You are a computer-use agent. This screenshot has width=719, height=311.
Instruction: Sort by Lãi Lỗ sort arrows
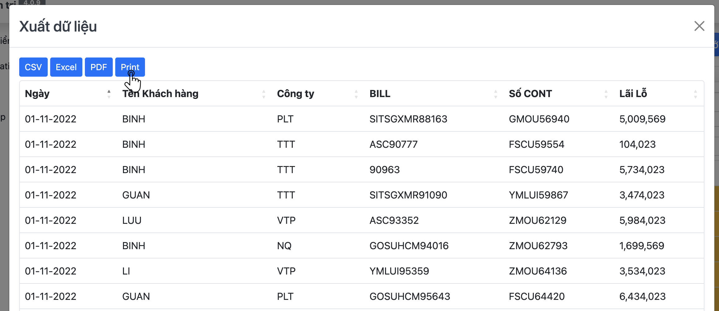pyautogui.click(x=695, y=94)
